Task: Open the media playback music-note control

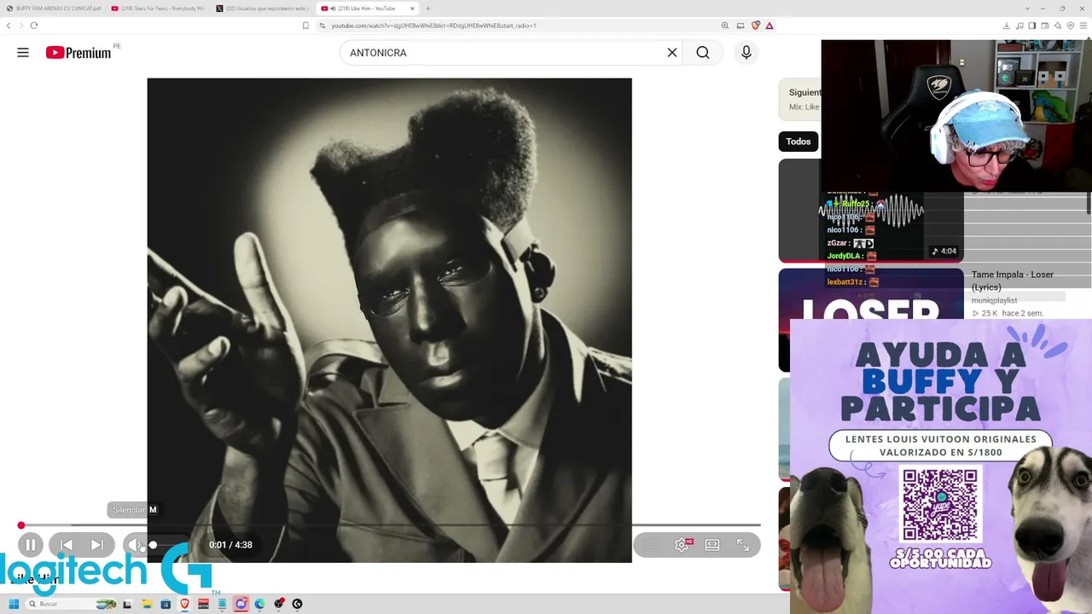Action: click(1019, 26)
